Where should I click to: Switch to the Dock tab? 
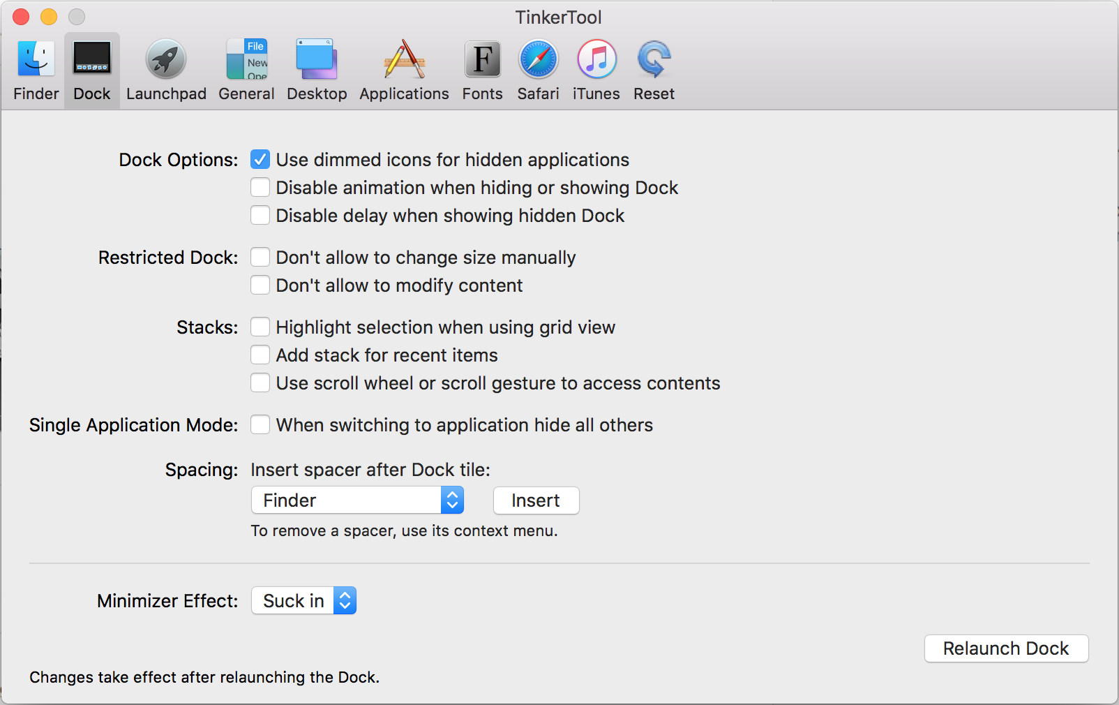coord(91,66)
